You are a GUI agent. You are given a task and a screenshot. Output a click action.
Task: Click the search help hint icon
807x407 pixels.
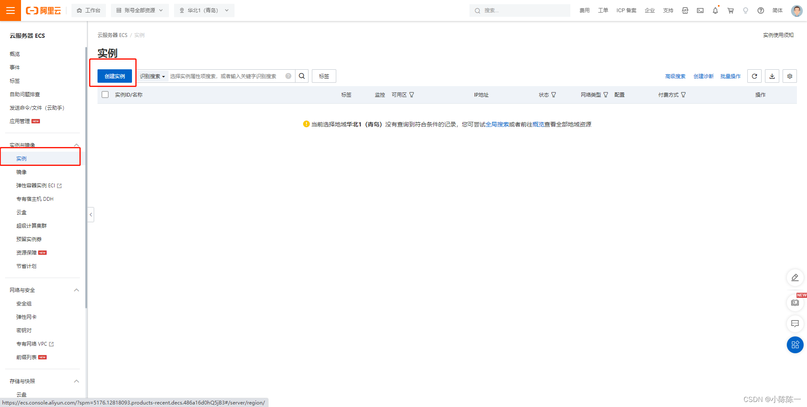(x=288, y=76)
